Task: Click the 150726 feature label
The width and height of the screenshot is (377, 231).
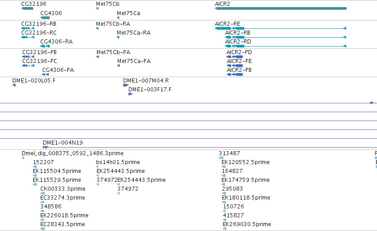Action: [233, 207]
